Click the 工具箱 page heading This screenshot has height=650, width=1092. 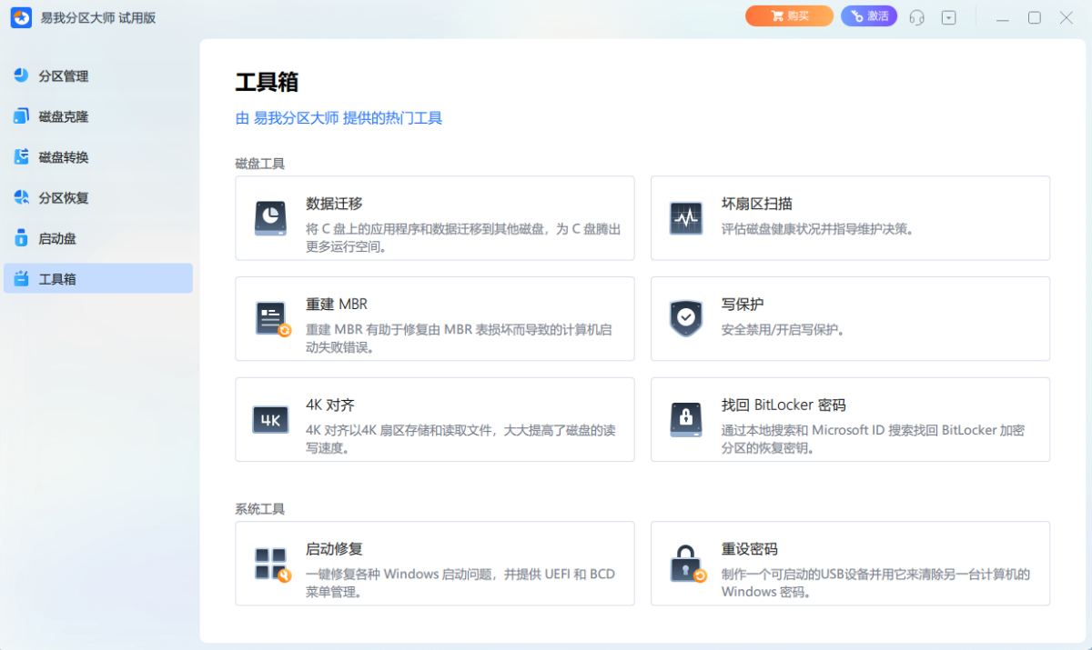tap(267, 82)
